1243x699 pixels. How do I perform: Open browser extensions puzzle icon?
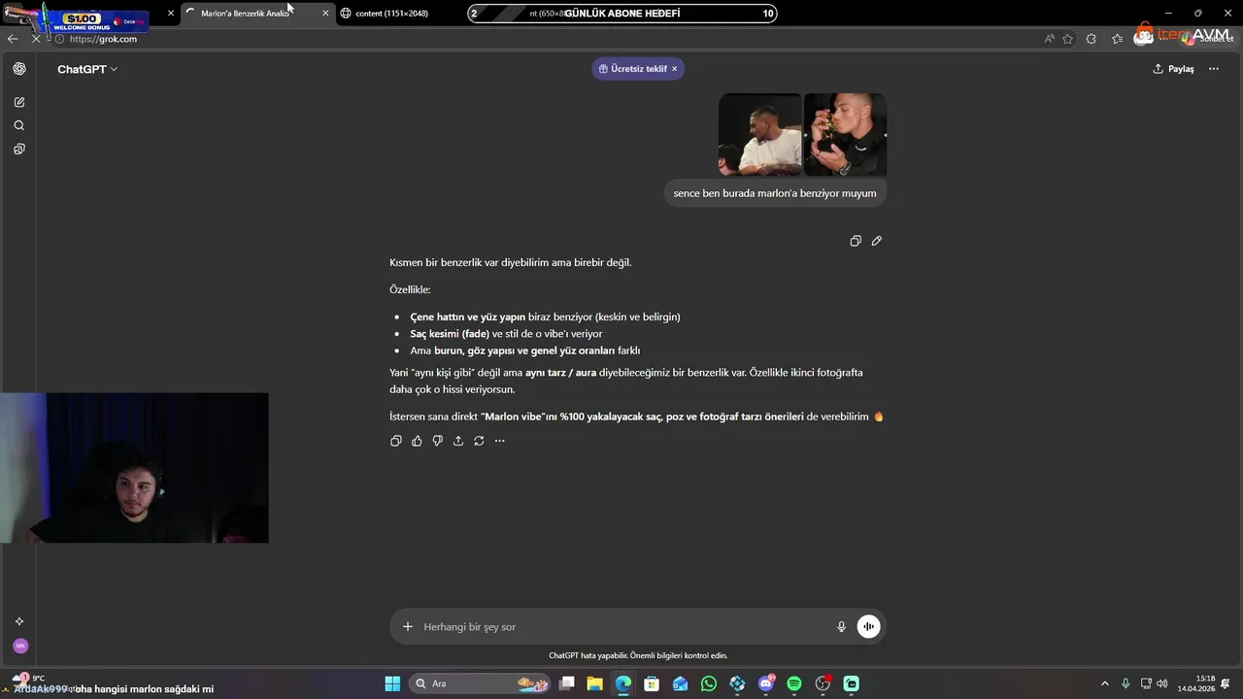click(1092, 39)
